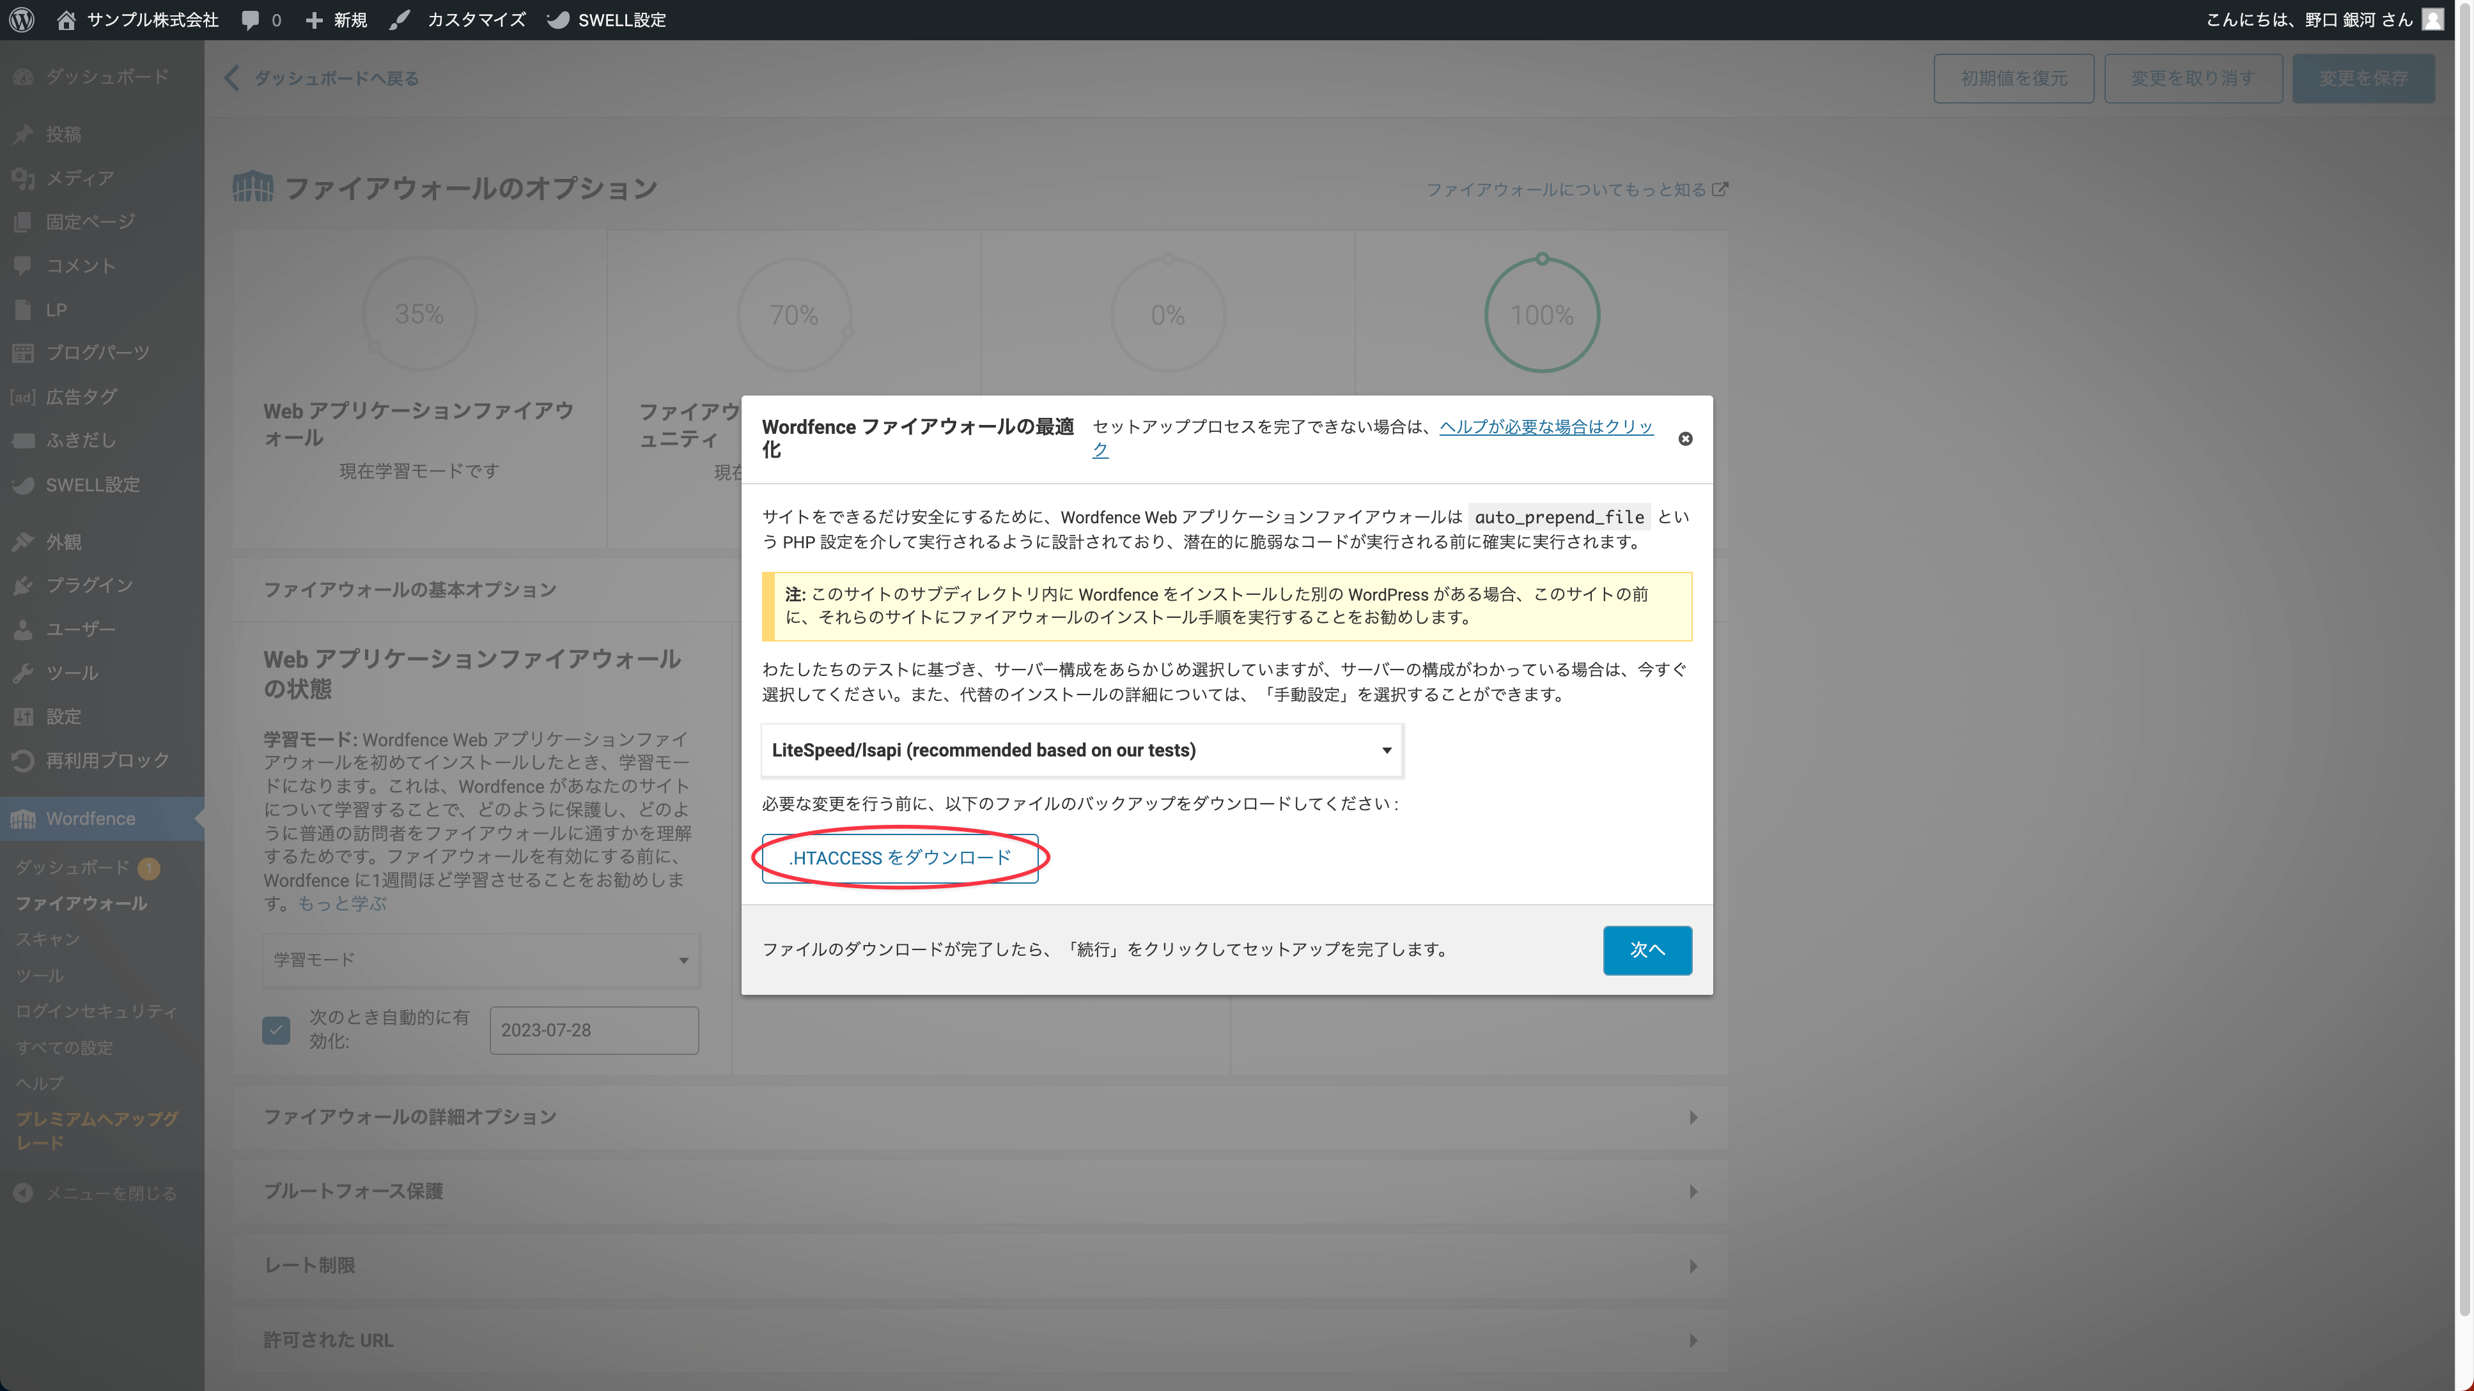
Task: Click the SWELL設定 icon in admin bar
Action: [558, 19]
